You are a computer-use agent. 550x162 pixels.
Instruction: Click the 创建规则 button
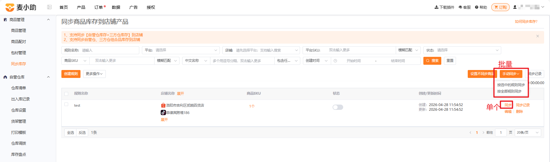(71, 74)
